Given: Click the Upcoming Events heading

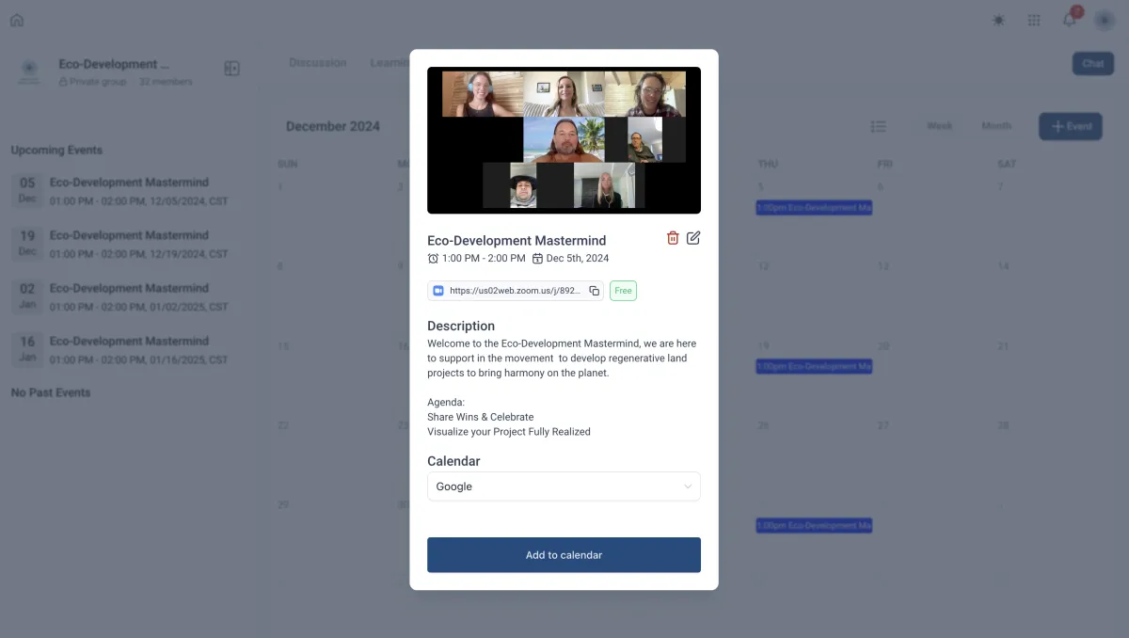Looking at the screenshot, I should point(56,150).
